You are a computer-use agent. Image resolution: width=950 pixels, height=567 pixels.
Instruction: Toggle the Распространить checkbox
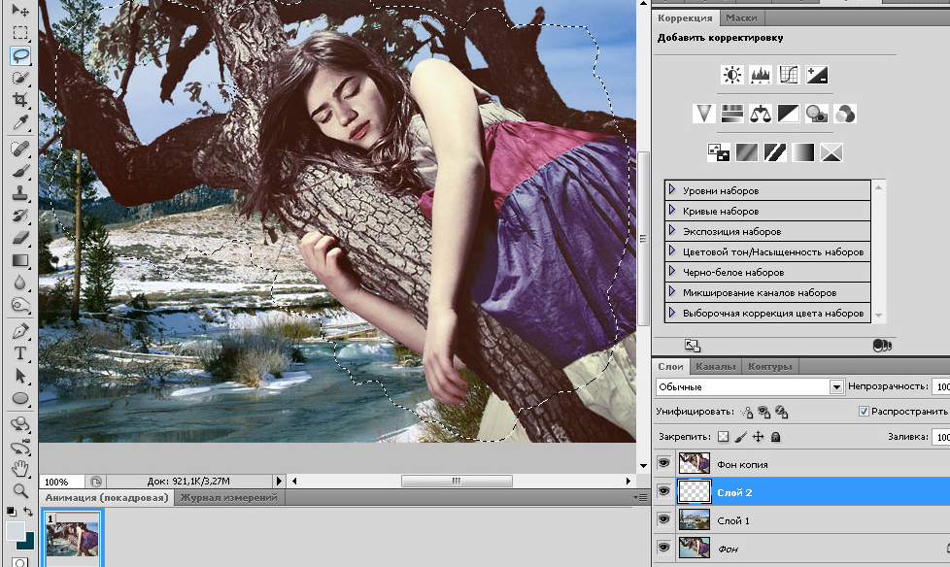[x=864, y=412]
